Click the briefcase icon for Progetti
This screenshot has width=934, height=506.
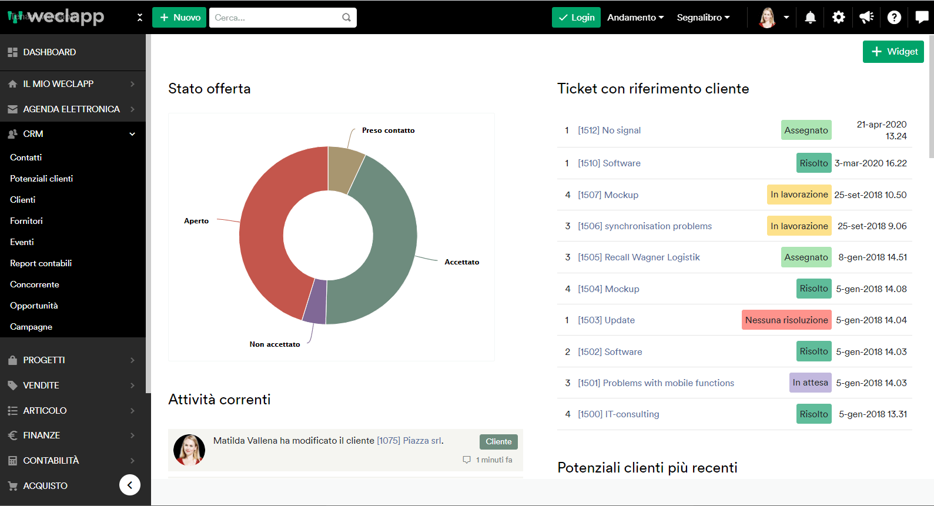[x=12, y=360]
